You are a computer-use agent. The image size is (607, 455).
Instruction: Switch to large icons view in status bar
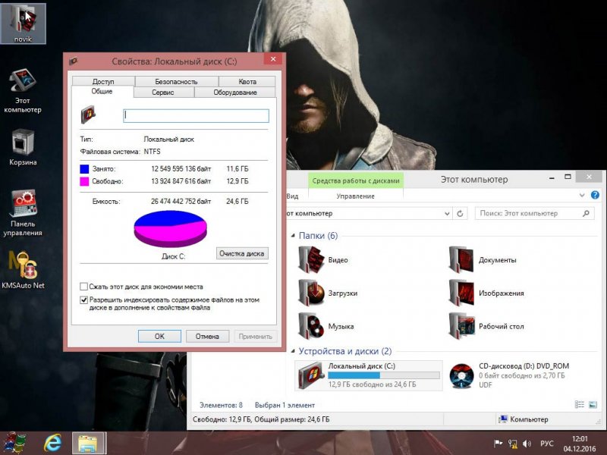(593, 405)
